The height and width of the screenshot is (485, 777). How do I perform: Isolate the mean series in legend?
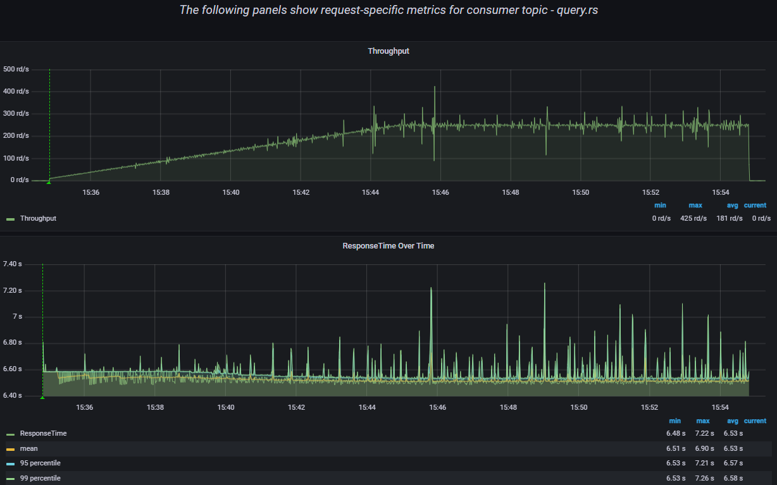coord(29,448)
